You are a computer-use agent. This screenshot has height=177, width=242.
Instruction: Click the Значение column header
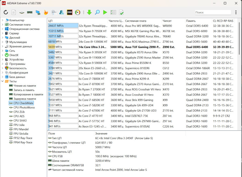click(x=140, y=134)
